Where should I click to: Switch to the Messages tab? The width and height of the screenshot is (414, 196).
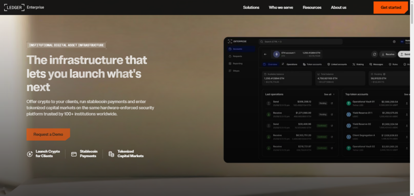(x=376, y=64)
